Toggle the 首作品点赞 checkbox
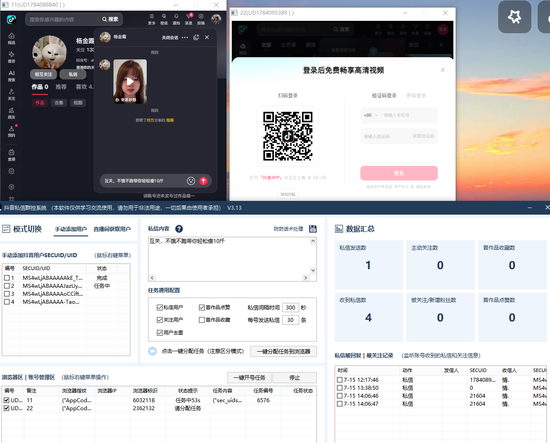Screen dimensions: 550x443 point(202,307)
